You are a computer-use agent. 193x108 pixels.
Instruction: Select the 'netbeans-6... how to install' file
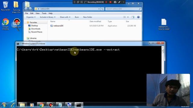(x=164, y=24)
